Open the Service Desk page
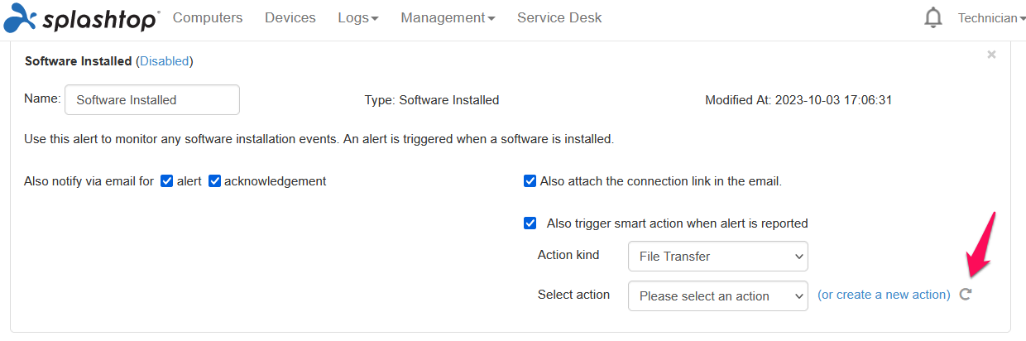Screen dimensions: 1026x341 pyautogui.click(x=559, y=17)
